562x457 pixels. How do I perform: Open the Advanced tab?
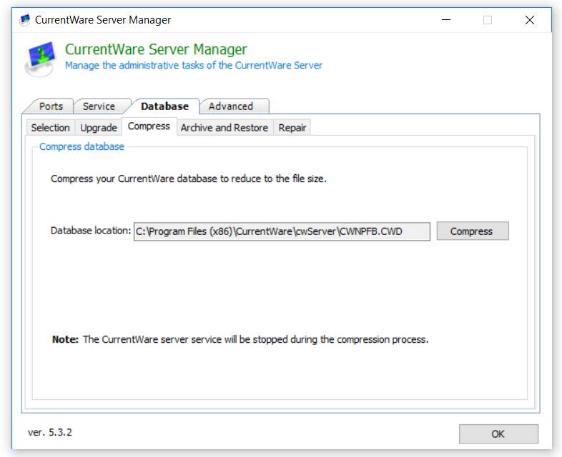click(x=231, y=106)
